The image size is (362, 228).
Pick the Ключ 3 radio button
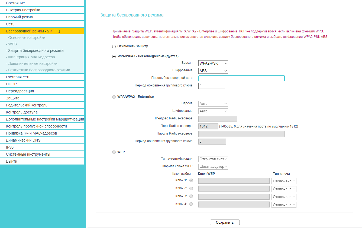pyautogui.click(x=191, y=196)
